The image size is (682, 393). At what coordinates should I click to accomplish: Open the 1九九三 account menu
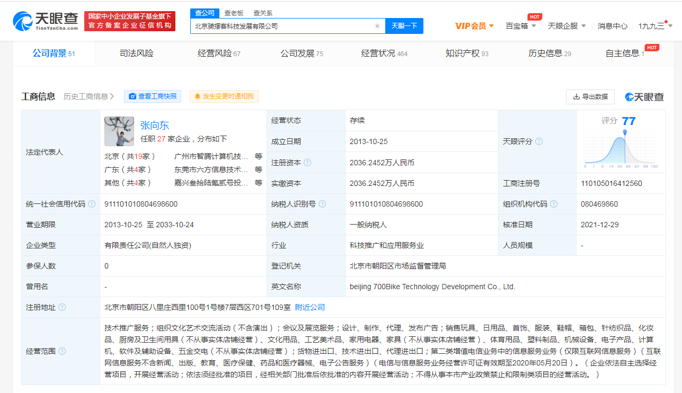coord(655,25)
